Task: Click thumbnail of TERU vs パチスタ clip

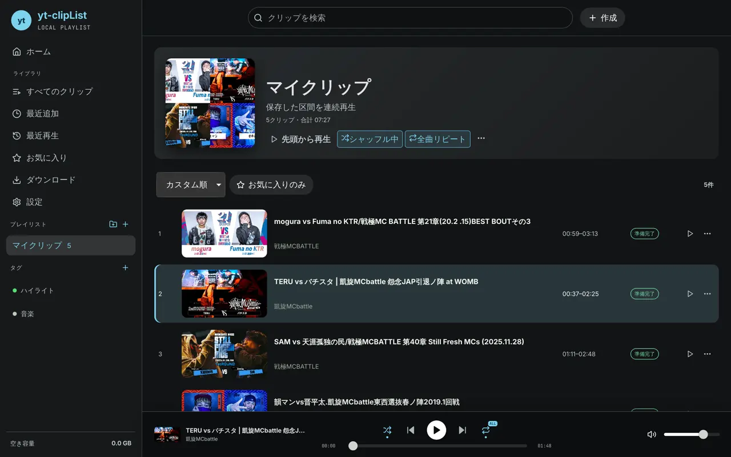Action: click(x=224, y=294)
